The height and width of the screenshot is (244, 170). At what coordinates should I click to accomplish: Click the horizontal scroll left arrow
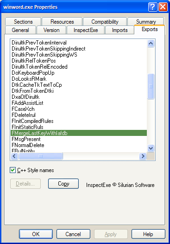point(14,156)
